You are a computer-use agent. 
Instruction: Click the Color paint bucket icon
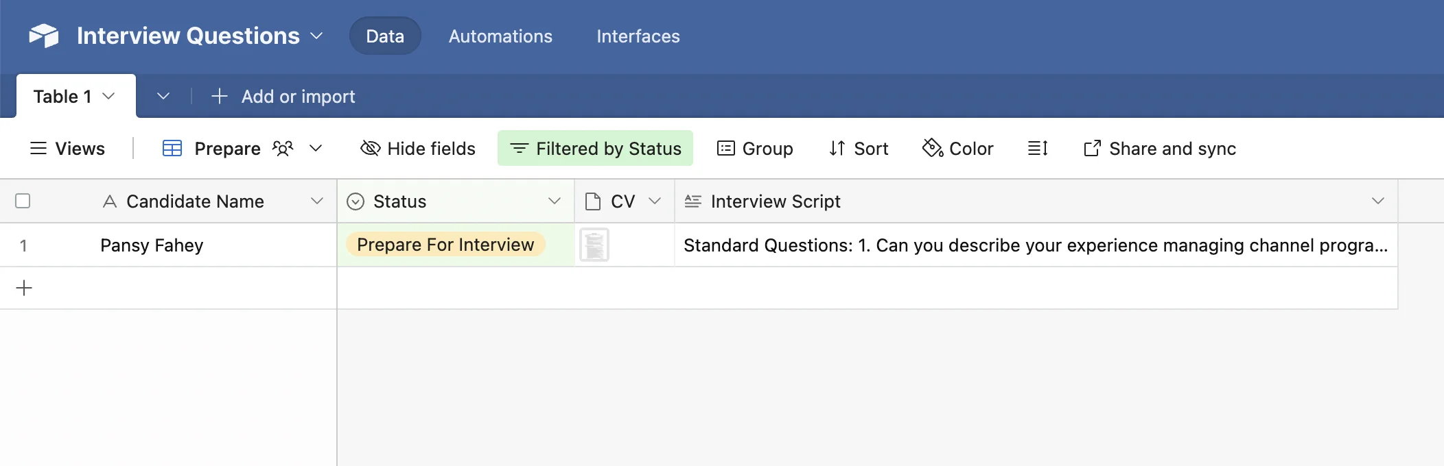(932, 148)
